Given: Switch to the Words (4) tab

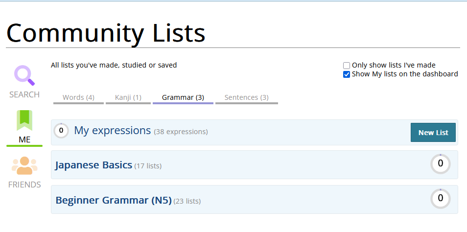Looking at the screenshot, I should click(x=78, y=97).
